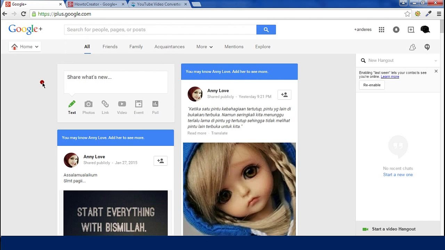Viewport: 445px width, 250px height.
Task: Click Read more on Anny Love post
Action: click(x=197, y=133)
